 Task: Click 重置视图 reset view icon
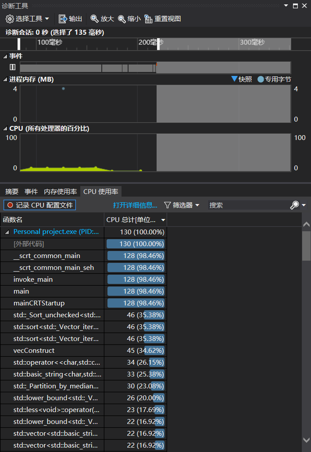(148, 19)
